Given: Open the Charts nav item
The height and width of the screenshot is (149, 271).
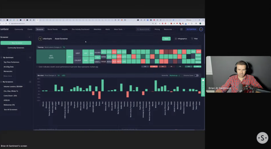Looking at the screenshot, I should pos(30,29).
